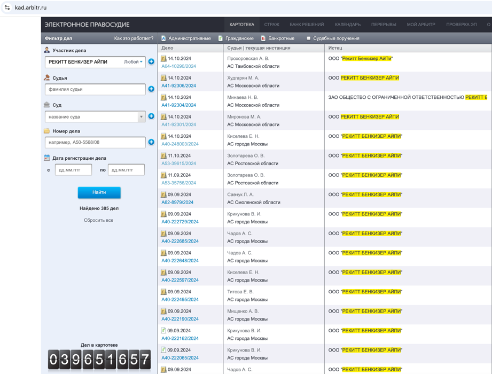Open case A64-10290/2024
This screenshot has height=374, width=492.
[178, 66]
